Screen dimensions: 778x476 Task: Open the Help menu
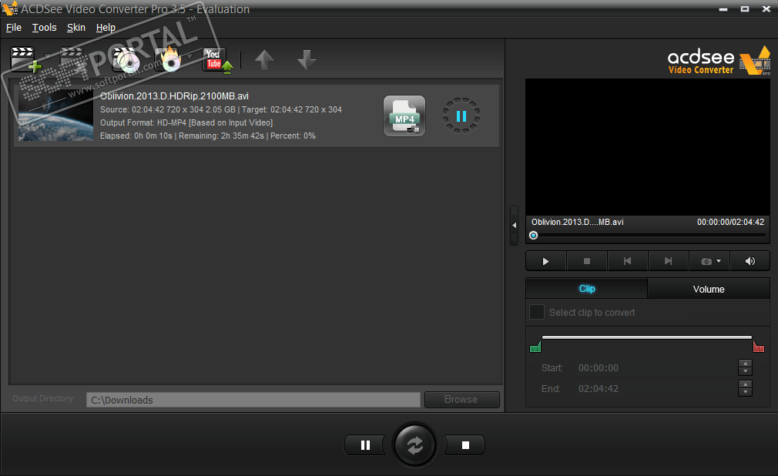[106, 28]
